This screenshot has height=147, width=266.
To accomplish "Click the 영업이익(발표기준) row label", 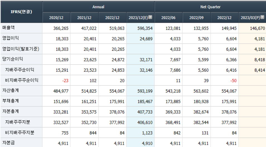I will click(21, 49).
